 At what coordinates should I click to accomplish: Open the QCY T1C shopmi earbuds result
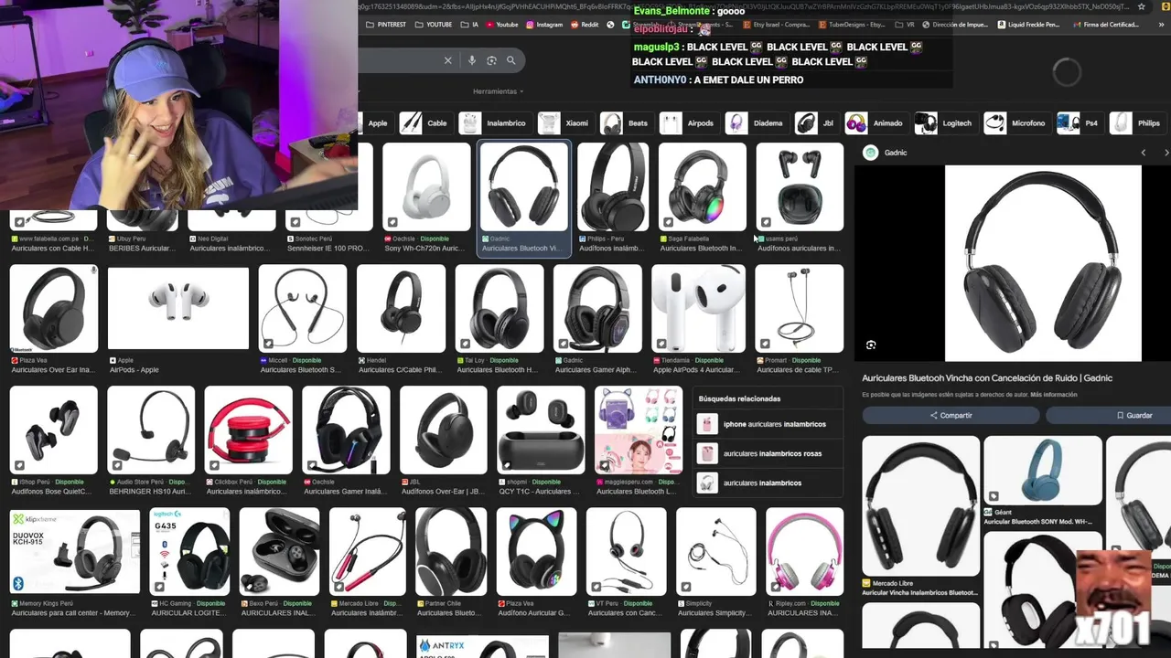(x=541, y=430)
